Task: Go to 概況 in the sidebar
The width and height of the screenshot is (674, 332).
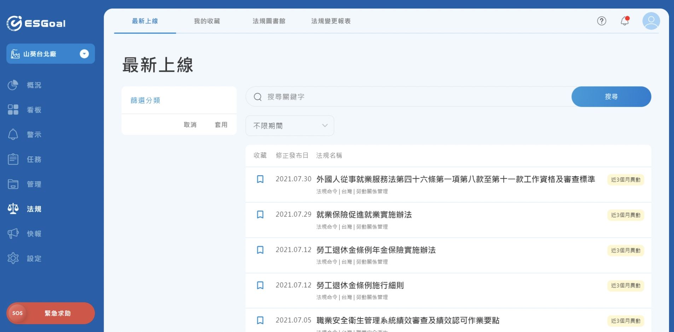Action: click(x=34, y=85)
